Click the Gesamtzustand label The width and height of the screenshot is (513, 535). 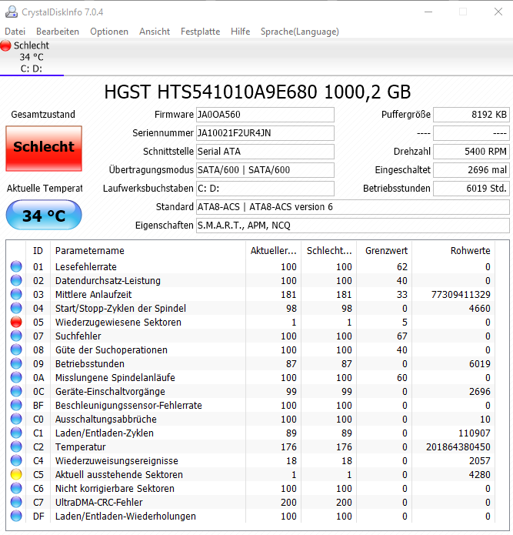pyautogui.click(x=43, y=114)
